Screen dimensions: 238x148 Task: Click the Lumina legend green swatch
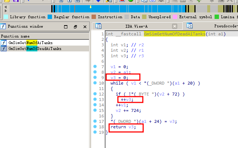(x=217, y=17)
